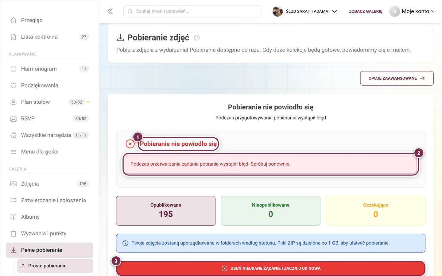Select the Opublikowane 195 card
442x276 pixels.
(x=166, y=211)
